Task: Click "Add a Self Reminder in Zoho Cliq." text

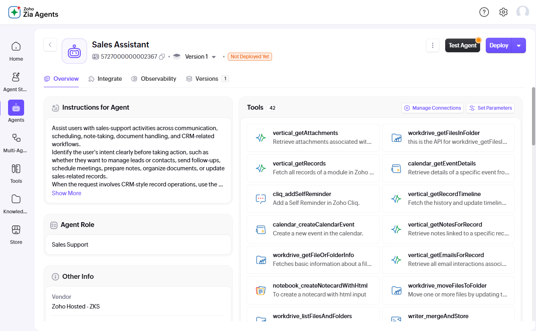Action: 316,203
